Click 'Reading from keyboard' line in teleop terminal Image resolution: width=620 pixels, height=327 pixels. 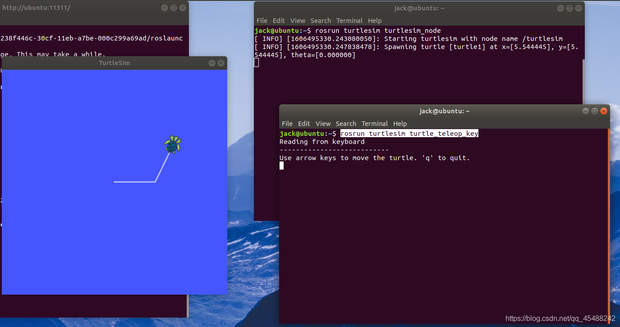click(x=322, y=142)
